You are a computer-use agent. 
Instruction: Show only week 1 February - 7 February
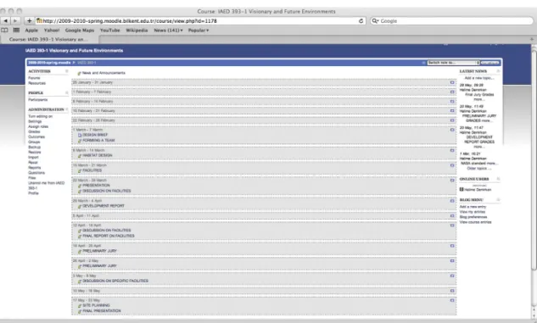click(x=452, y=92)
